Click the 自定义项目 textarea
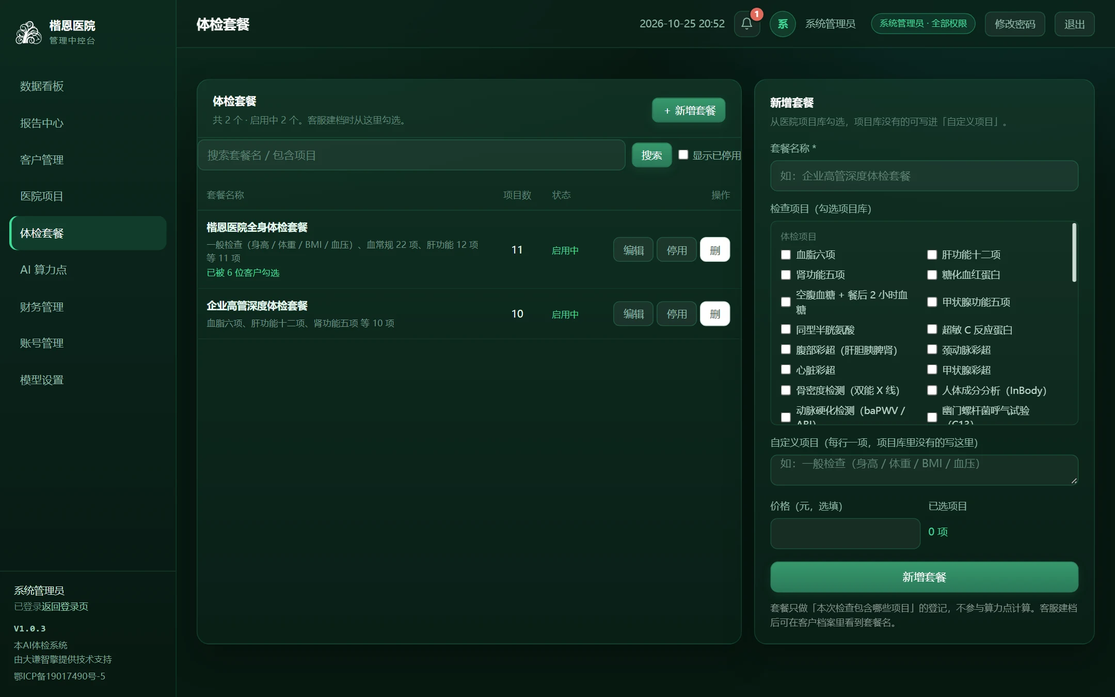The image size is (1115, 697). tap(924, 470)
